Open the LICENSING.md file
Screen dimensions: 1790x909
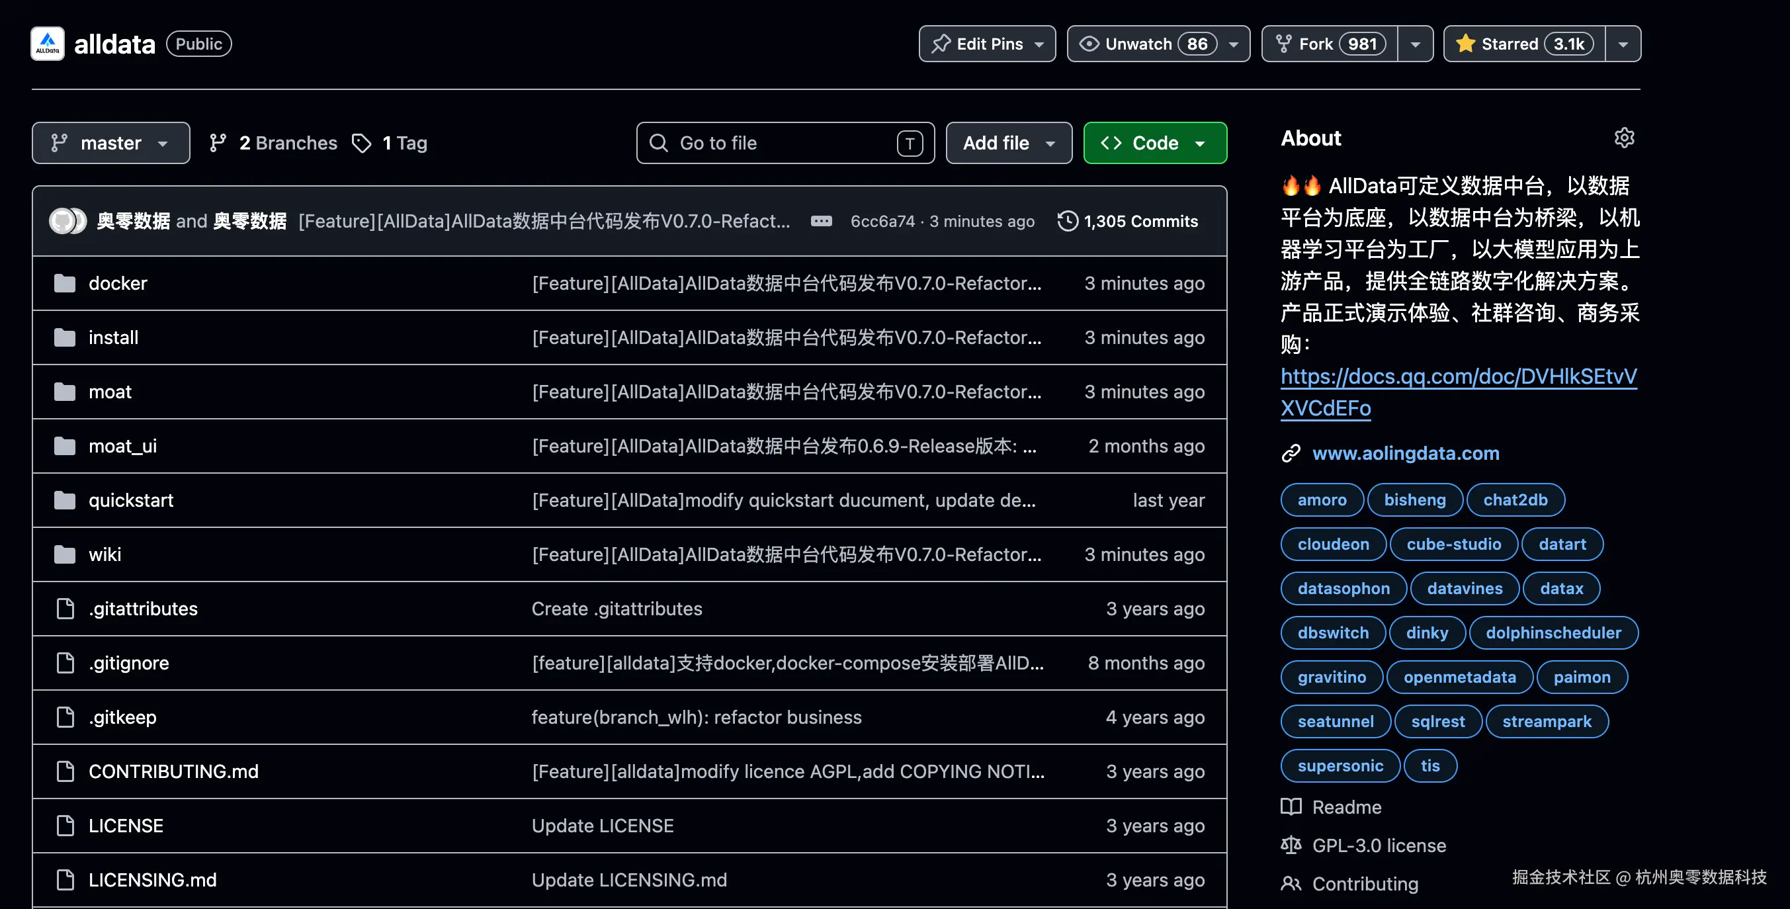tap(153, 879)
